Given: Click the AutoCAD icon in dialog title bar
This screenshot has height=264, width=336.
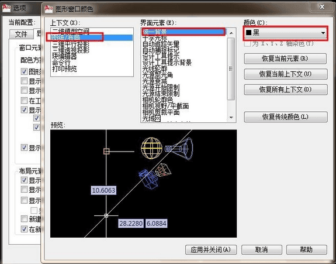Looking at the screenshot, I should (x=49, y=8).
